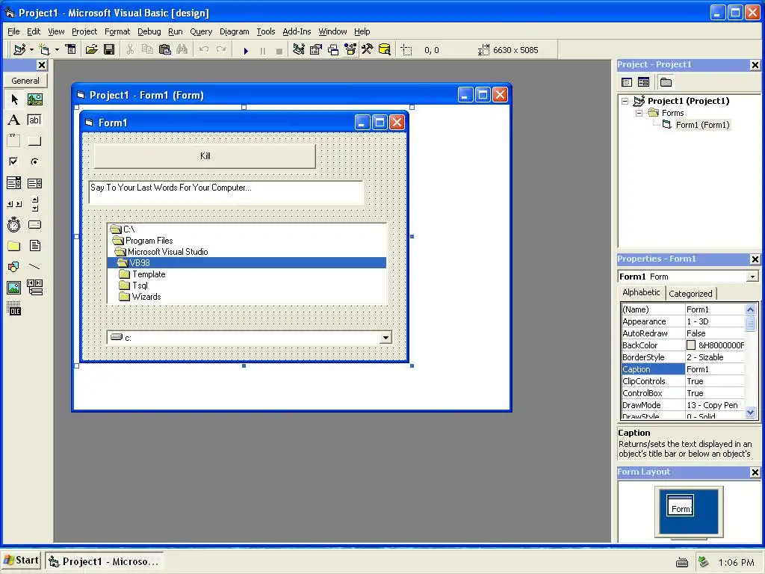Image resolution: width=765 pixels, height=574 pixels.
Task: Click the General toolbox tab button
Action: [x=25, y=81]
